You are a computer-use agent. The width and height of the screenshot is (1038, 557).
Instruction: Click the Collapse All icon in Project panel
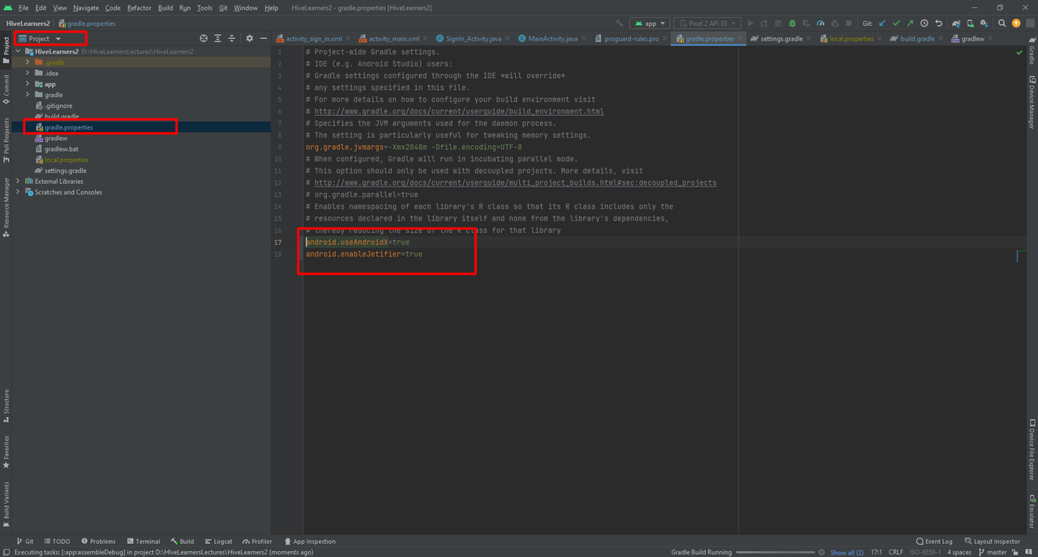coord(232,38)
